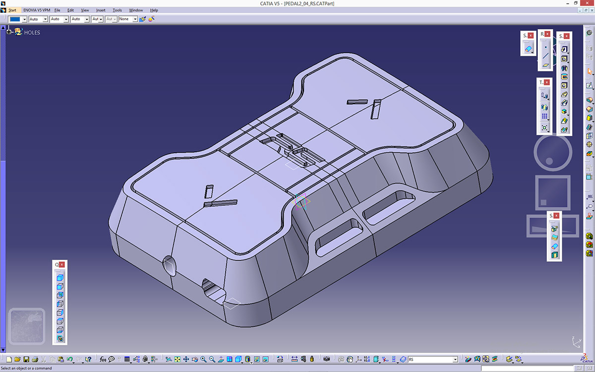Open the RS selection combo box

tap(455, 359)
